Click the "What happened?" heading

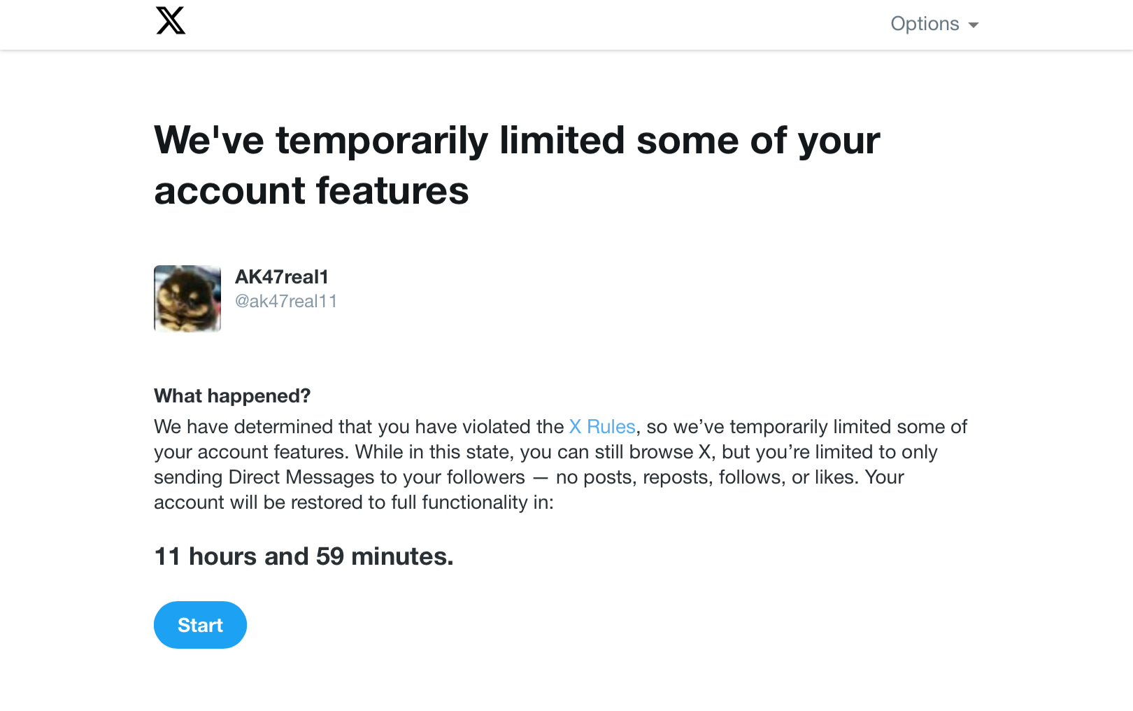click(232, 396)
